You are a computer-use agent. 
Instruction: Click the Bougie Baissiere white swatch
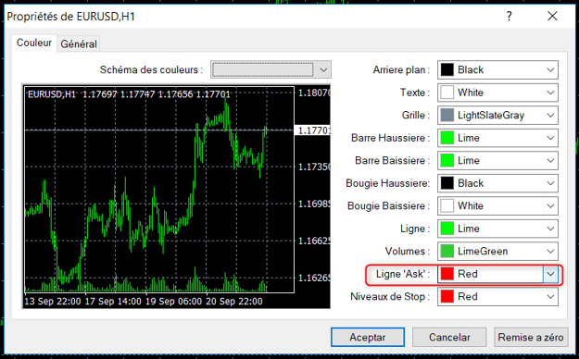pos(447,206)
